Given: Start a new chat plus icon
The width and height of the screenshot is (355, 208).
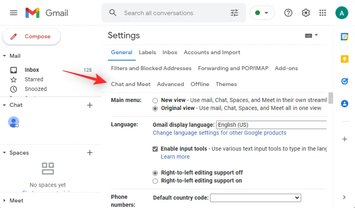Looking at the screenshot, I should (90, 105).
